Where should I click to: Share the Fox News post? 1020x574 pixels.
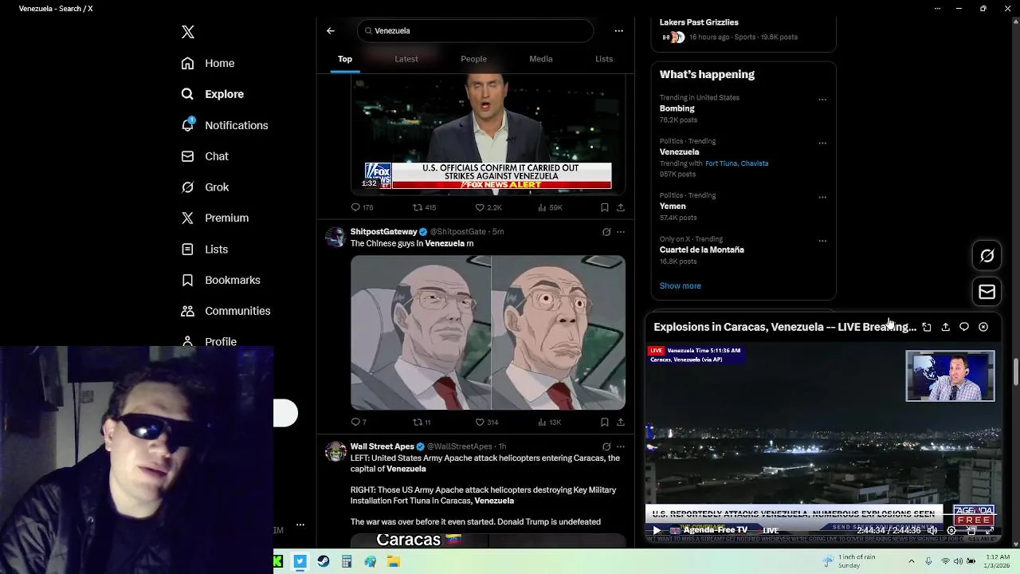[621, 207]
